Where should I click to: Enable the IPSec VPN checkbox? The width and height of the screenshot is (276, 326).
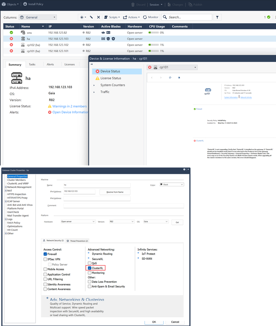45,259
